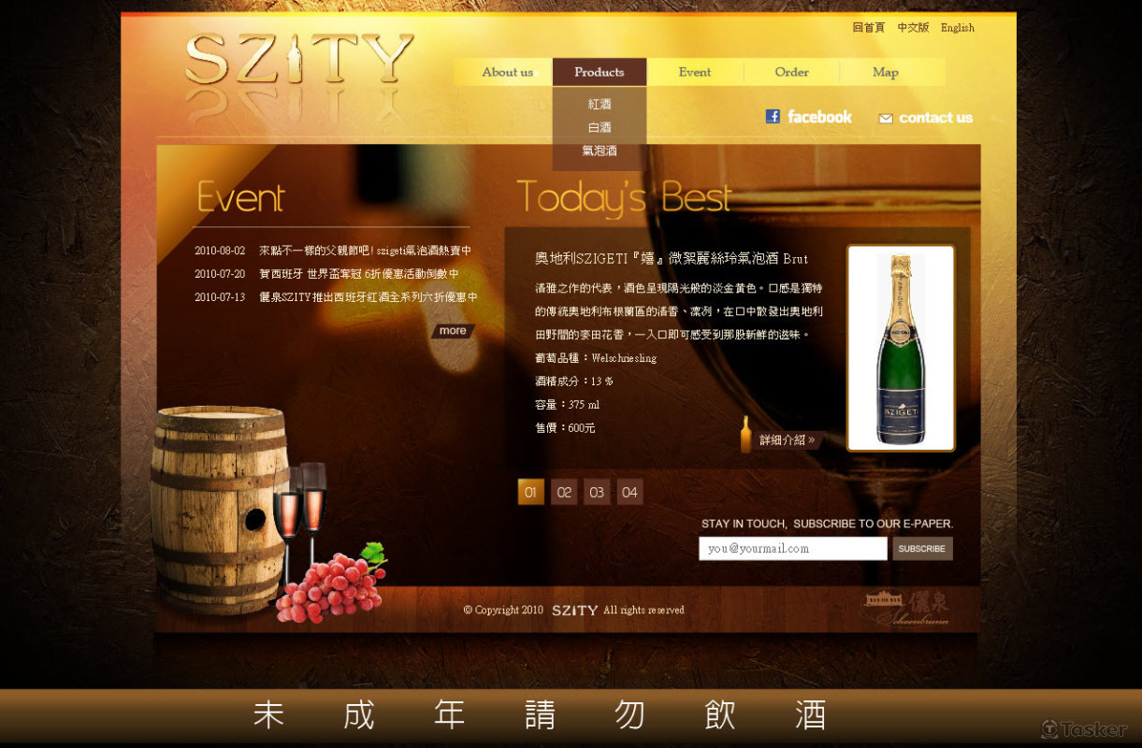
Task: Go to the Event menu item
Action: pyautogui.click(x=695, y=72)
